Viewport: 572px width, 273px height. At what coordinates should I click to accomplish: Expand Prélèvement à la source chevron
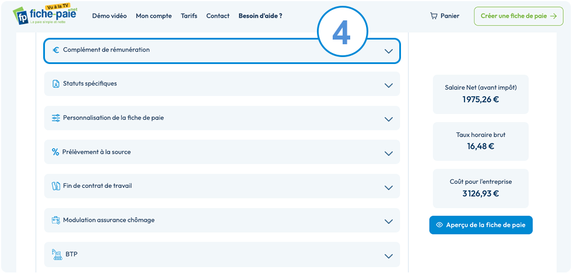click(389, 154)
